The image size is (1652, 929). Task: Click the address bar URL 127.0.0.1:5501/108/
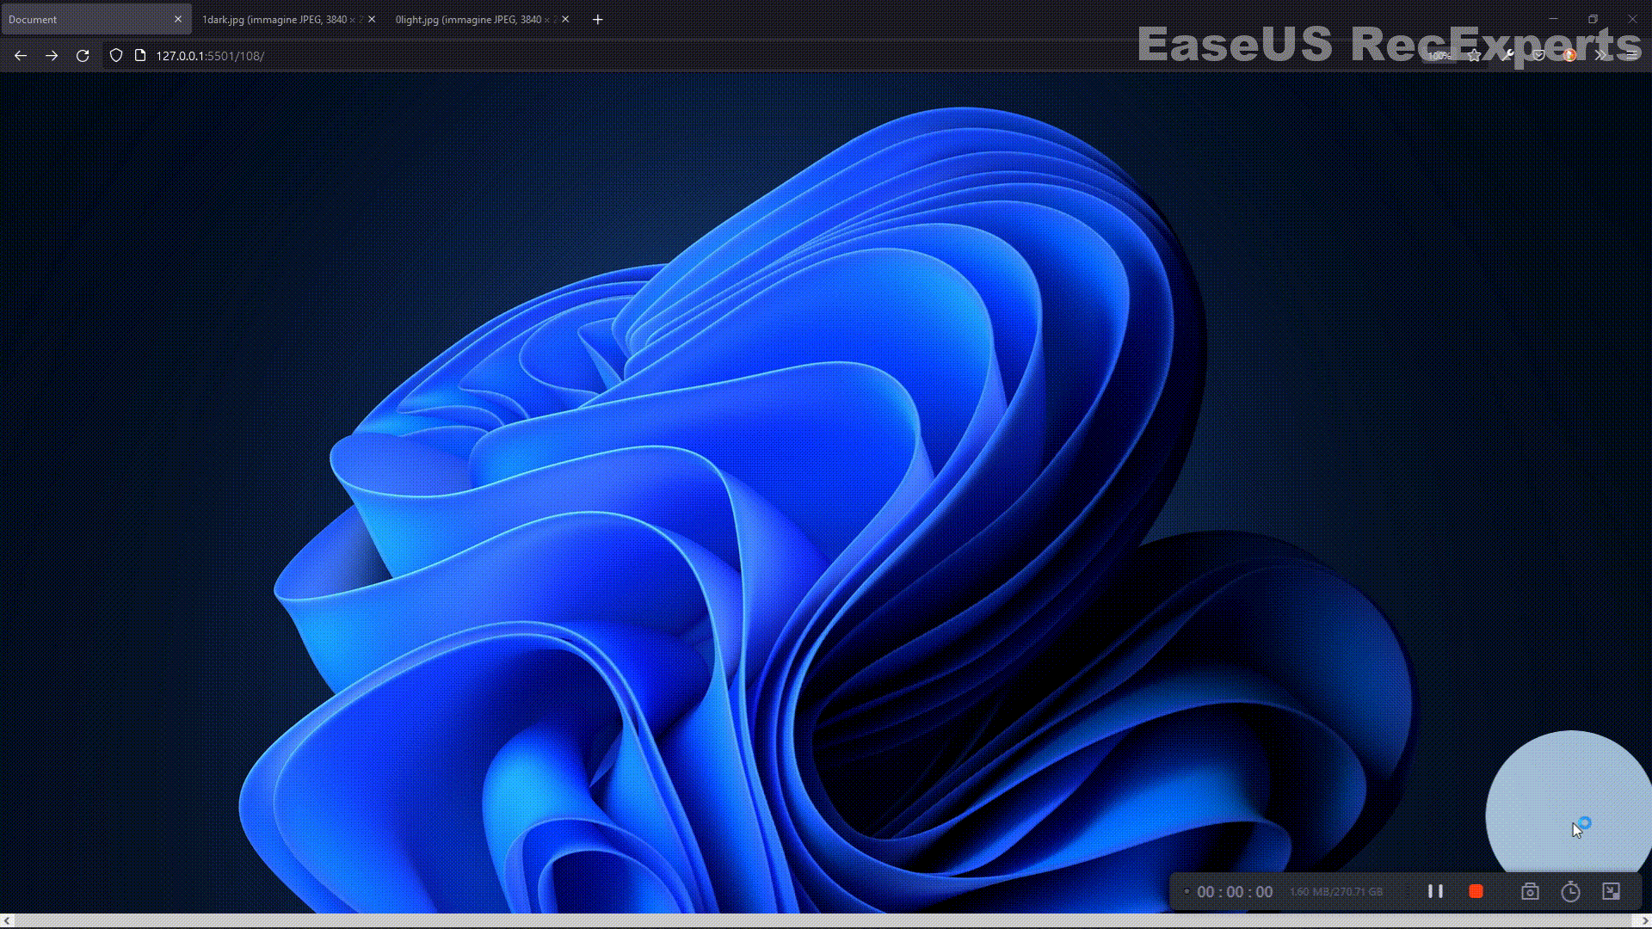(210, 56)
